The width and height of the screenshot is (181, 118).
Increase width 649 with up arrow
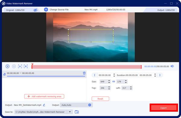pyautogui.click(x=109, y=81)
